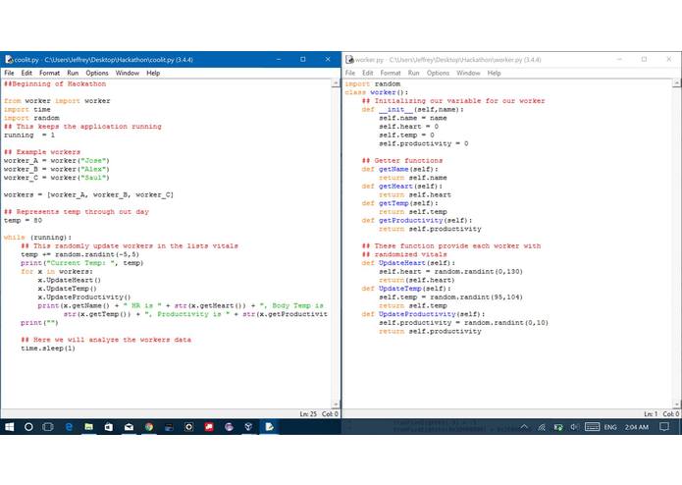682x485 pixels.
Task: Open Task View in the taskbar
Action: pyautogui.click(x=48, y=427)
